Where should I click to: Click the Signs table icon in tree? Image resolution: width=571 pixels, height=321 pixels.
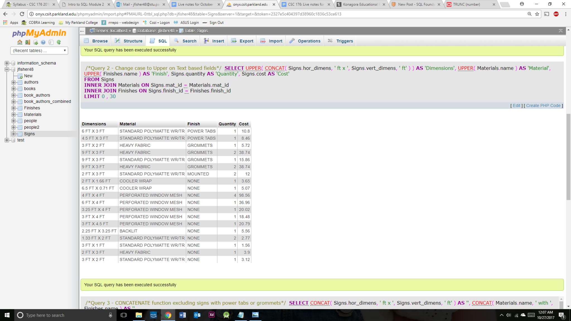pyautogui.click(x=20, y=134)
